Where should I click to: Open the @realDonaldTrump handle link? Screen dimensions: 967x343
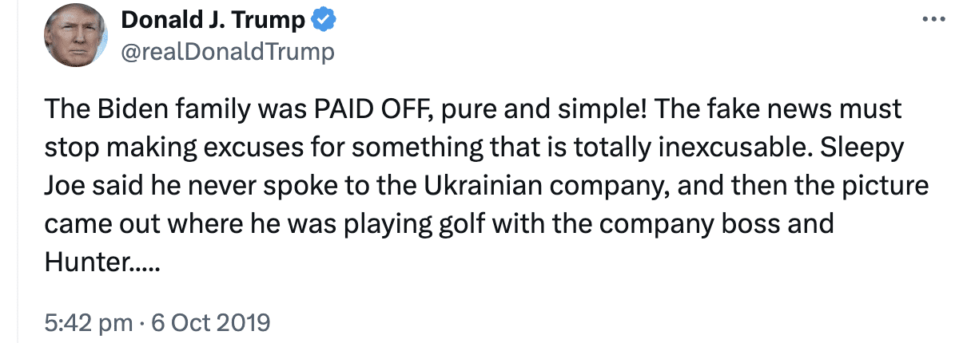pos(228,52)
